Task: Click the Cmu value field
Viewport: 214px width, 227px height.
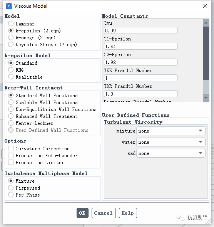Action: (x=141, y=30)
